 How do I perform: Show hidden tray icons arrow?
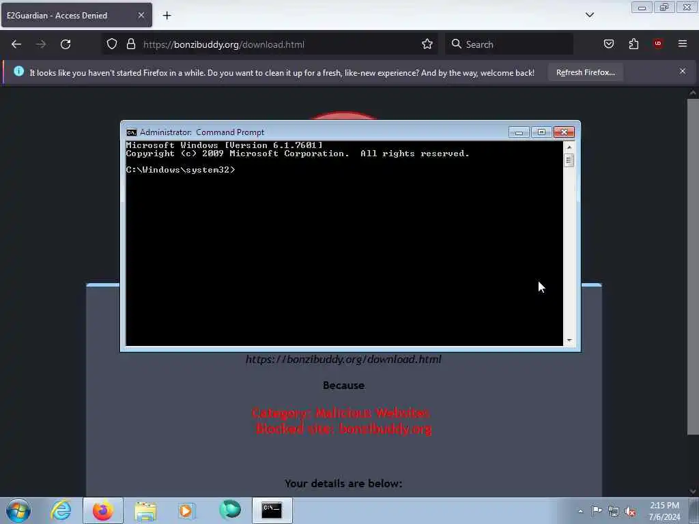pyautogui.click(x=580, y=511)
